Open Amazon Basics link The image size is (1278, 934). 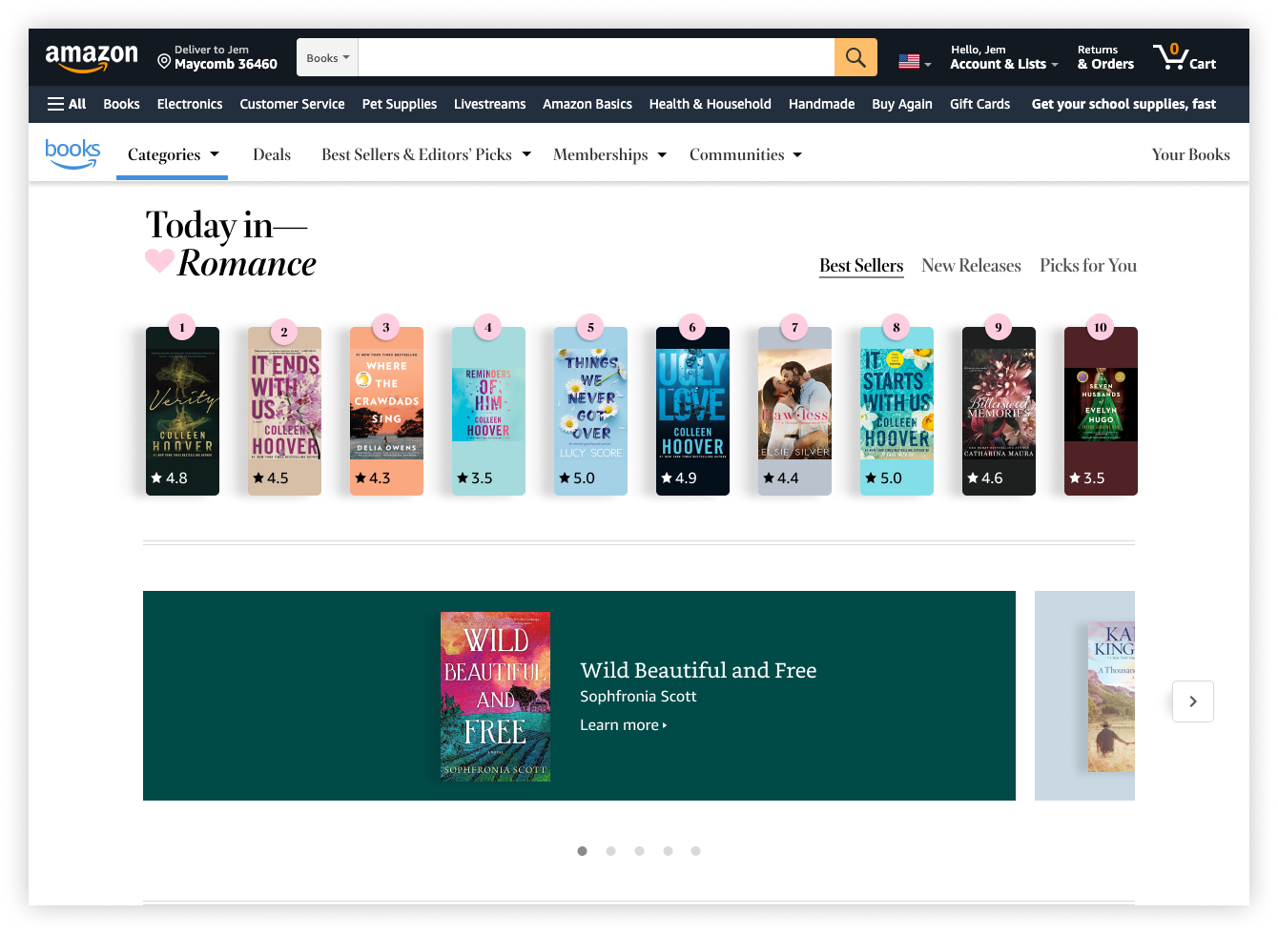587,104
